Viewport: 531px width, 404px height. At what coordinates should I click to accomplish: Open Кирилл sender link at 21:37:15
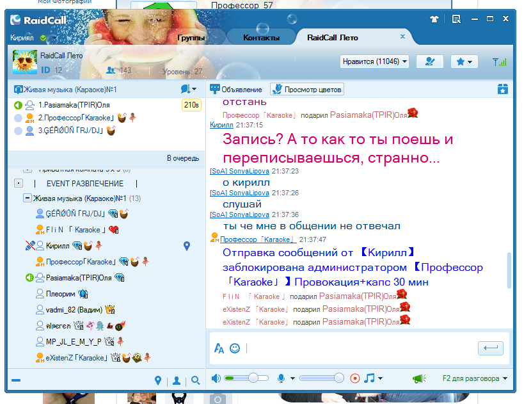click(x=221, y=125)
